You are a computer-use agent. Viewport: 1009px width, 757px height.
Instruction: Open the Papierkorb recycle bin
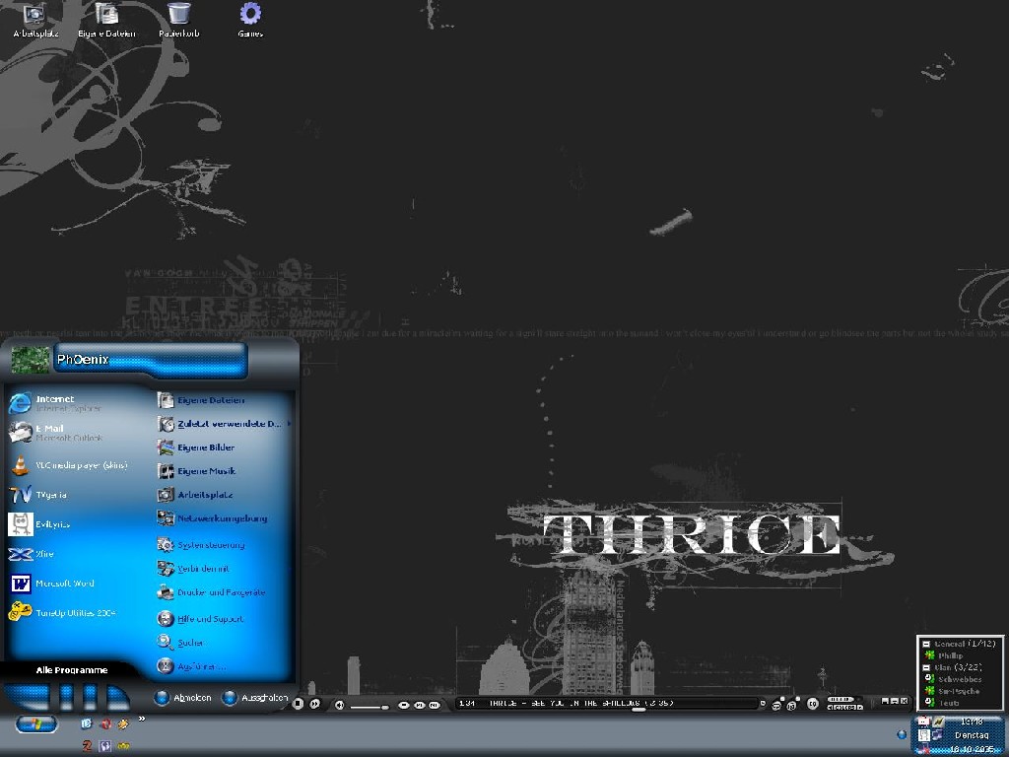(x=179, y=21)
